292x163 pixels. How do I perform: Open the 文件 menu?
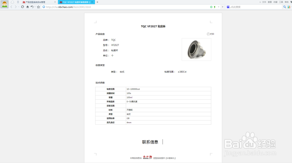coord(264,2)
